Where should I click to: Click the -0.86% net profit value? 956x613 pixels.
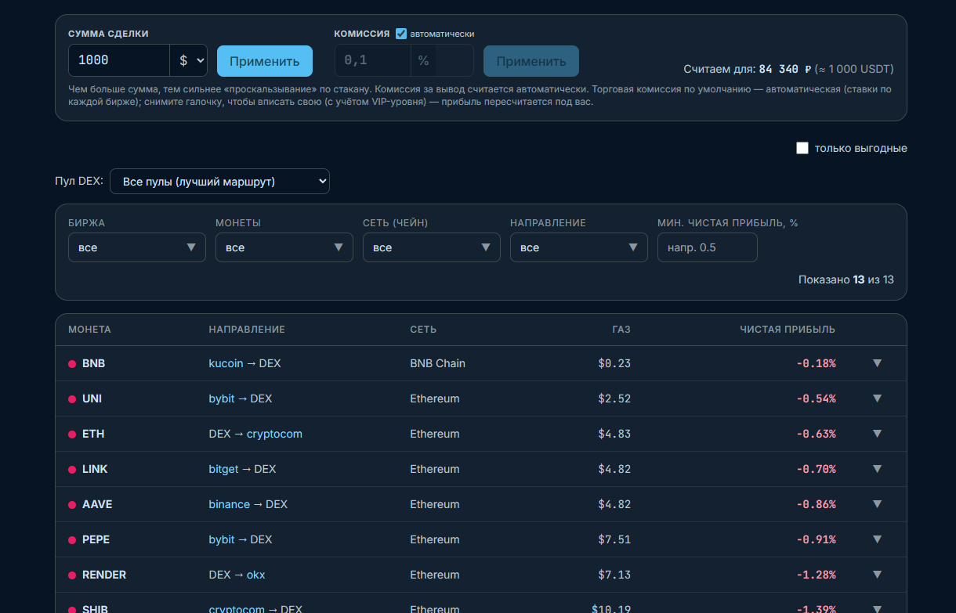pyautogui.click(x=816, y=504)
